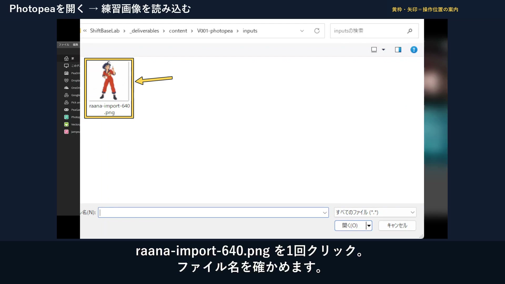Click the search magnifier icon
This screenshot has width=505, height=284.
coord(410,31)
